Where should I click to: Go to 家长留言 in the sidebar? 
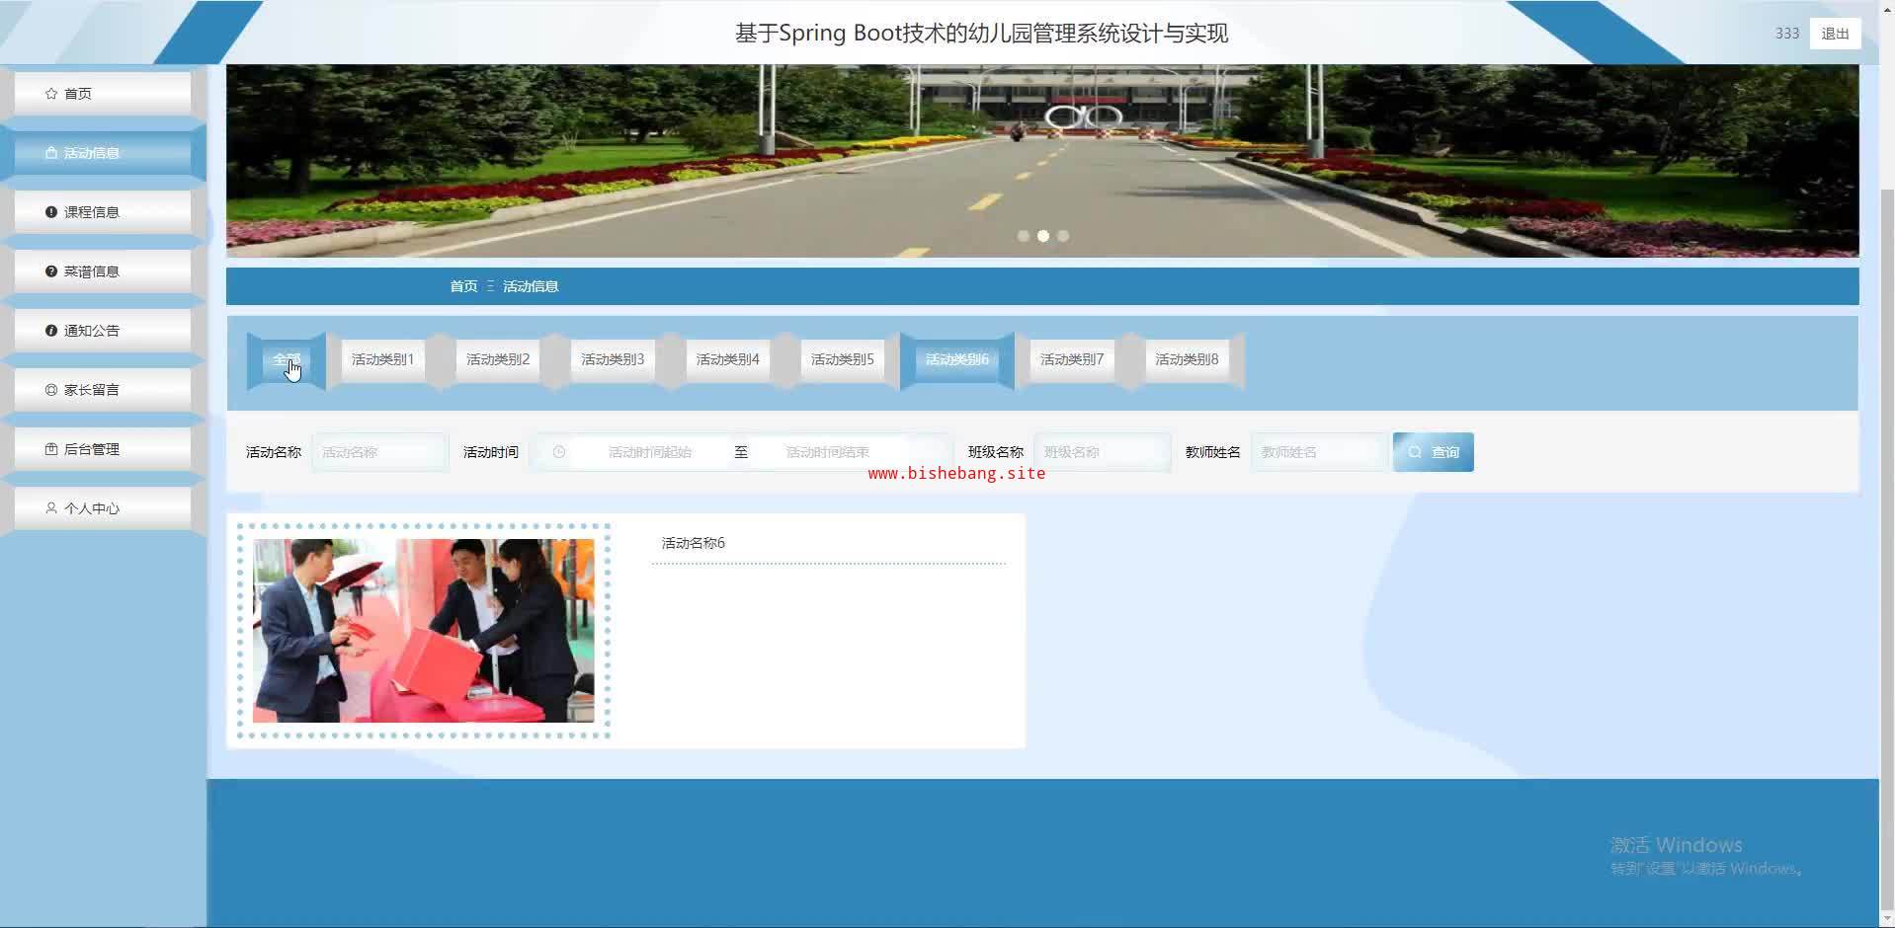103,390
